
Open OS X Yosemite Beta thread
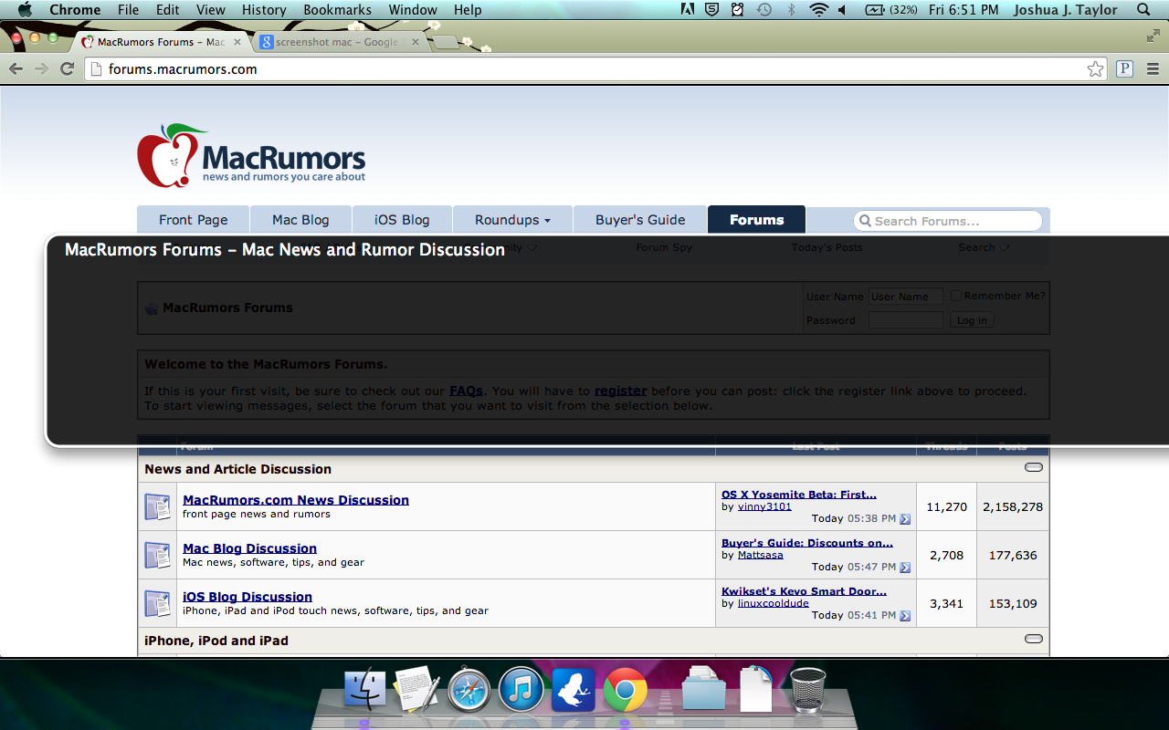coord(799,495)
